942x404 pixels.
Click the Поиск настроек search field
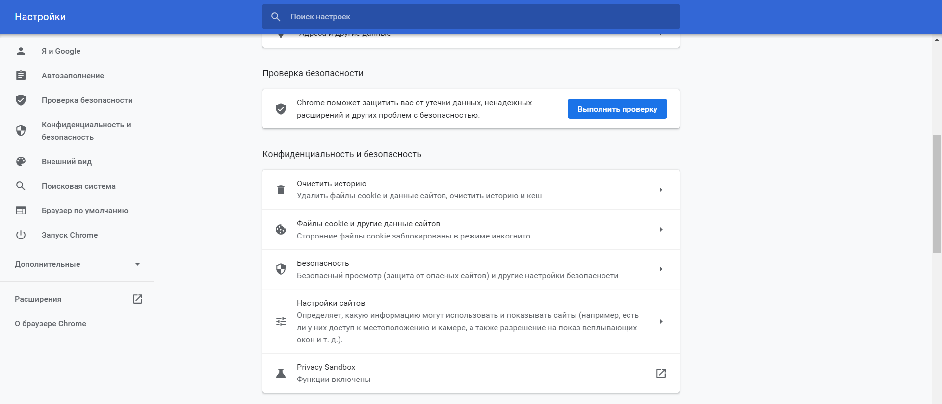point(471,17)
